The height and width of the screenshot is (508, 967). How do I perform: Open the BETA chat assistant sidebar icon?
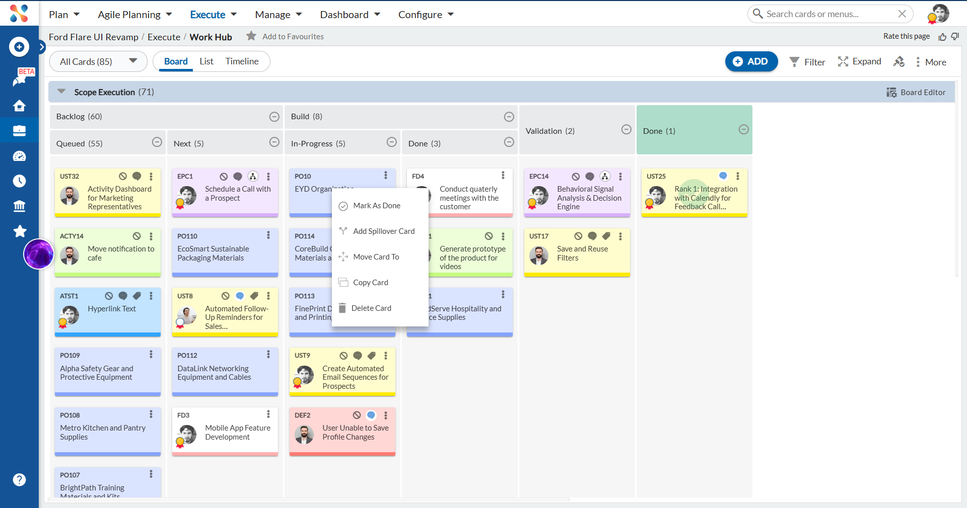pyautogui.click(x=20, y=79)
